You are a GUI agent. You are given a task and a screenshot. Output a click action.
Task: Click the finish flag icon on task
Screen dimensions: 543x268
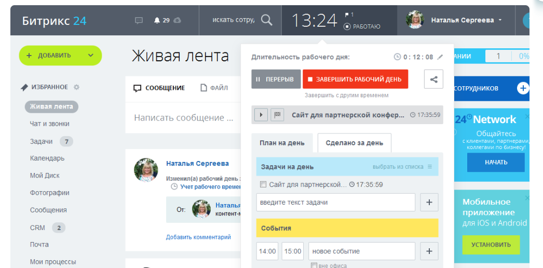point(277,115)
